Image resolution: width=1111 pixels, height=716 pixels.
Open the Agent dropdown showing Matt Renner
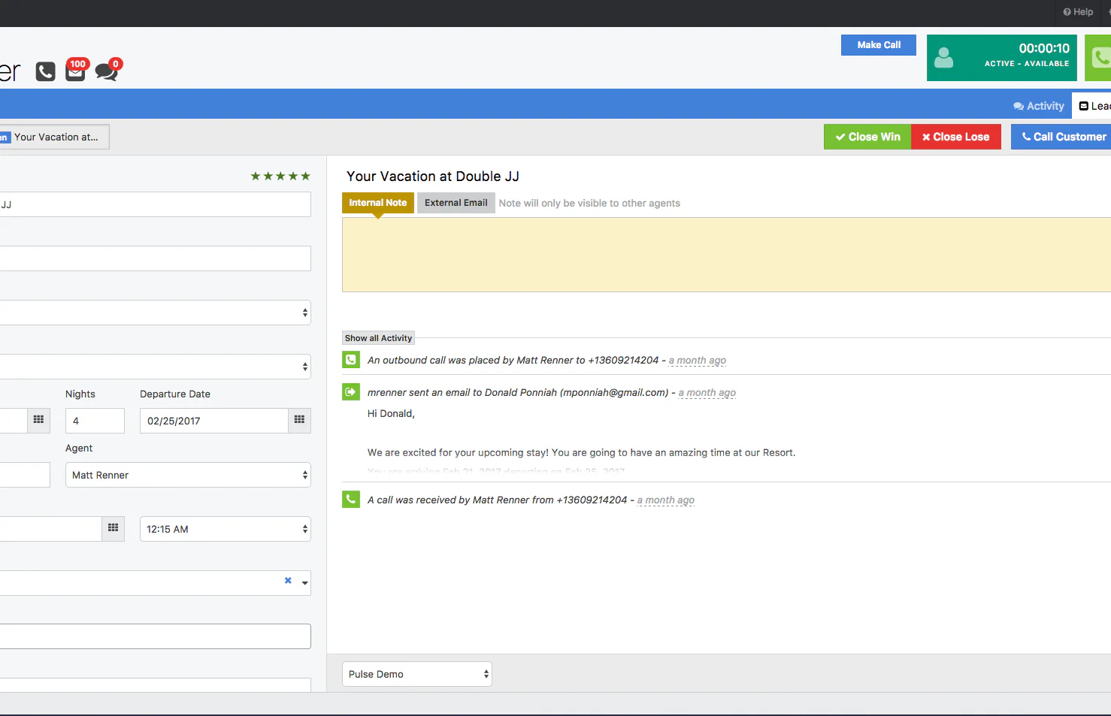(188, 475)
